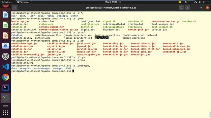The width and height of the screenshot is (211, 118).
Task: Open the LibreOffice Writer dock icon
Action: click(x=6, y=14)
